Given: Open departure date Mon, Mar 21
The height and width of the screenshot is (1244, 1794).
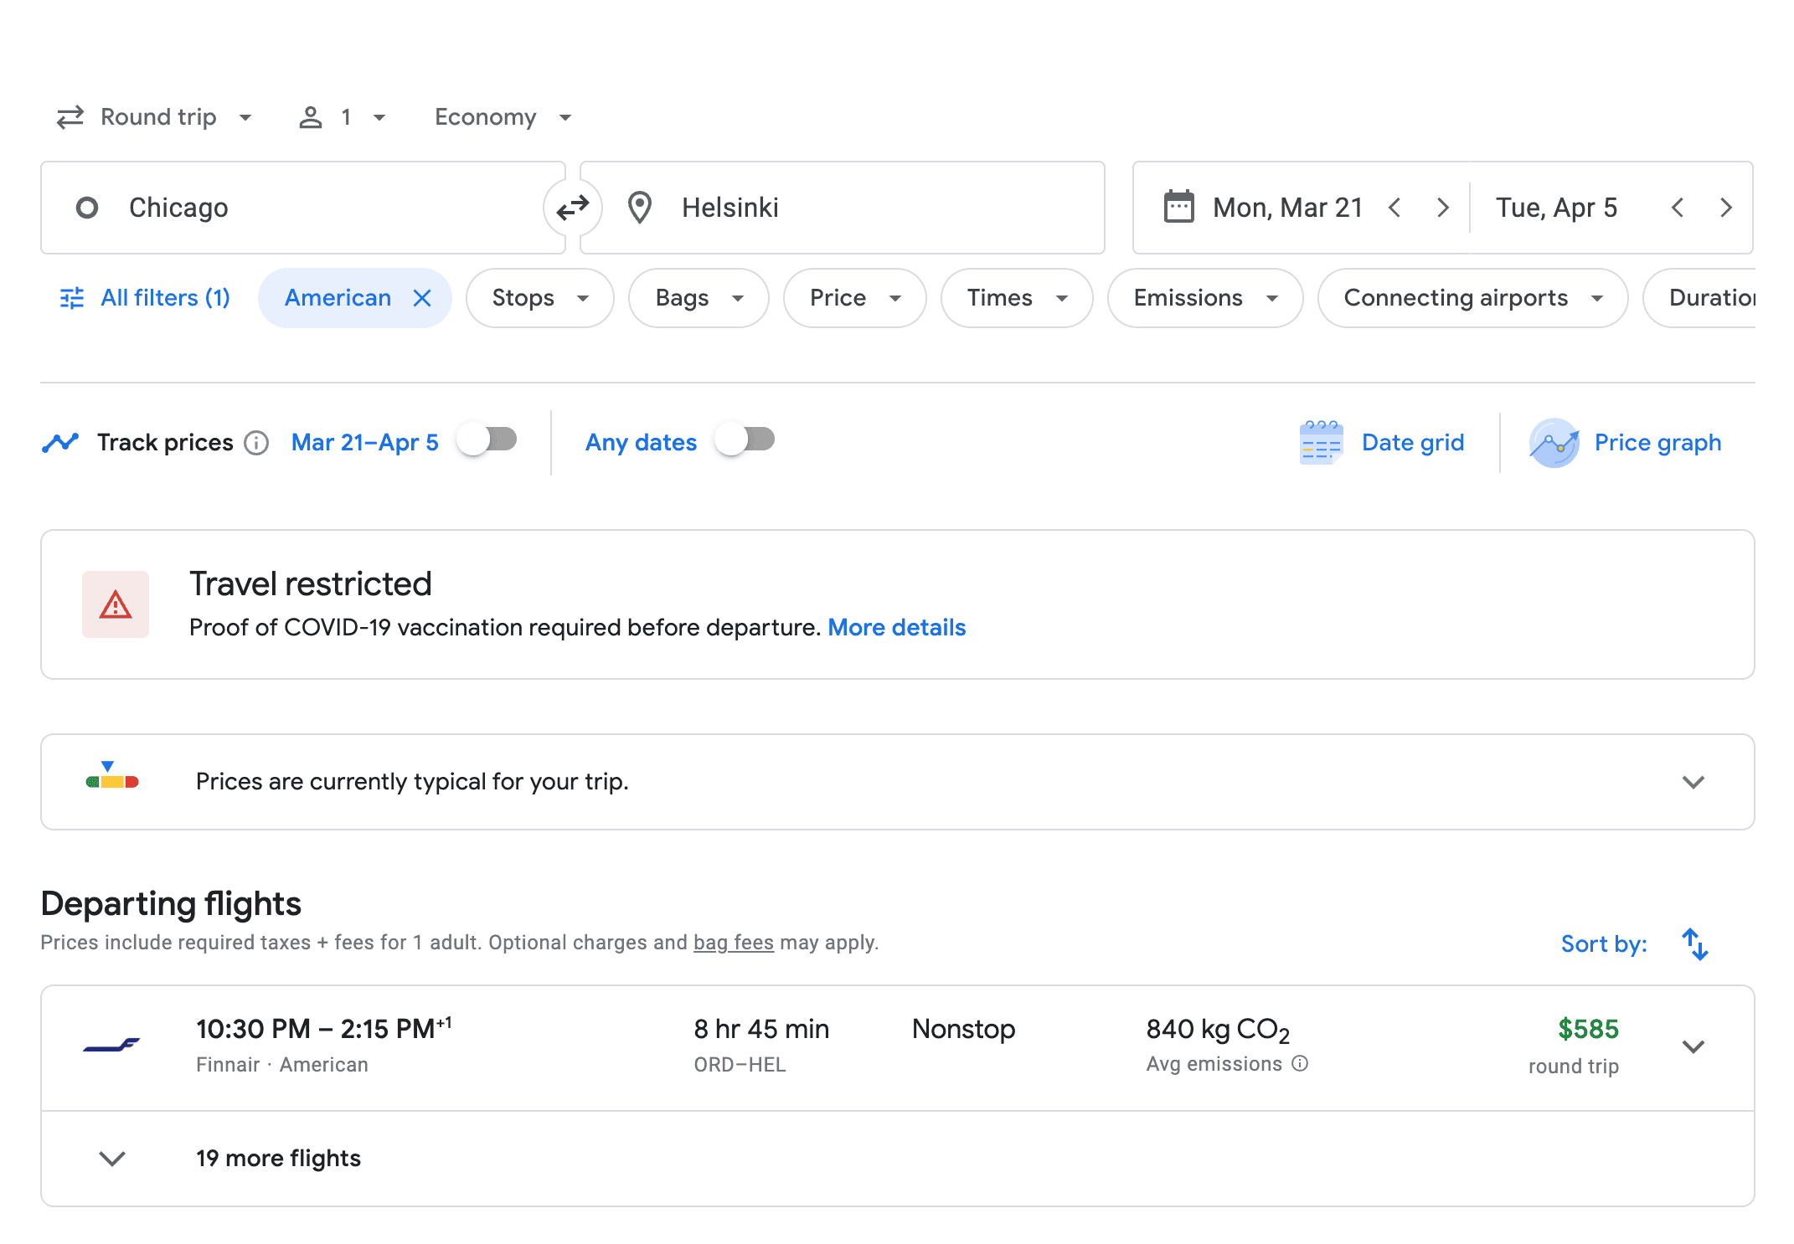Looking at the screenshot, I should pos(1287,208).
